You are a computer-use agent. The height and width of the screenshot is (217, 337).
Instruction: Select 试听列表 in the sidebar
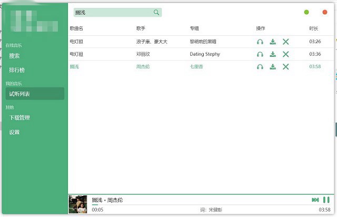35,94
